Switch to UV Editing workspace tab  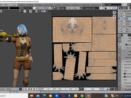tap(39, 5)
